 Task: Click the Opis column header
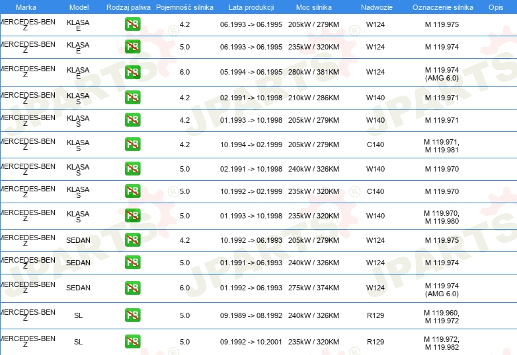(496, 7)
